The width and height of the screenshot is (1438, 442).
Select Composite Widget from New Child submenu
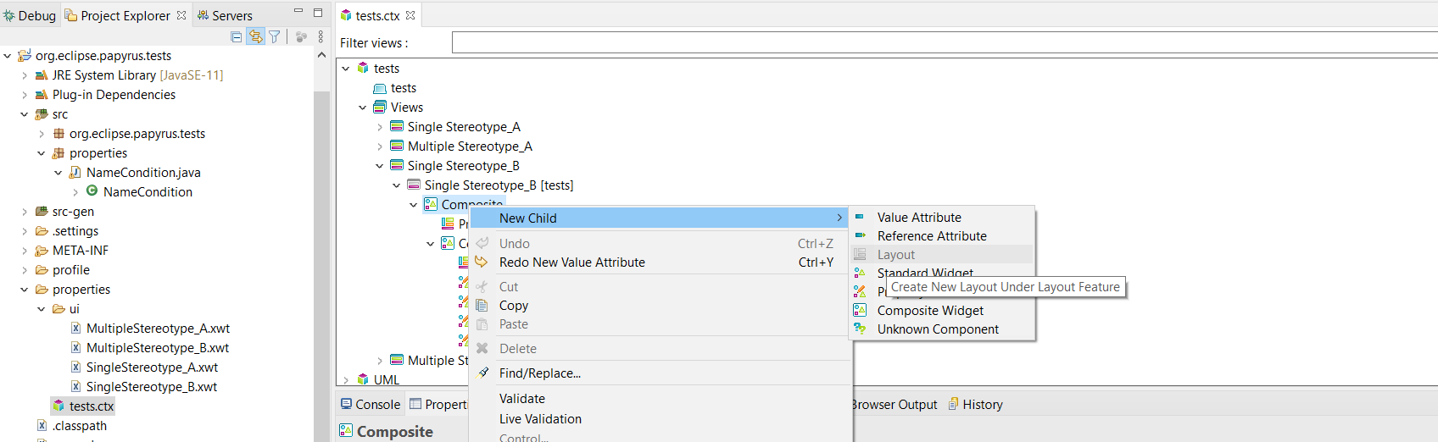(930, 311)
